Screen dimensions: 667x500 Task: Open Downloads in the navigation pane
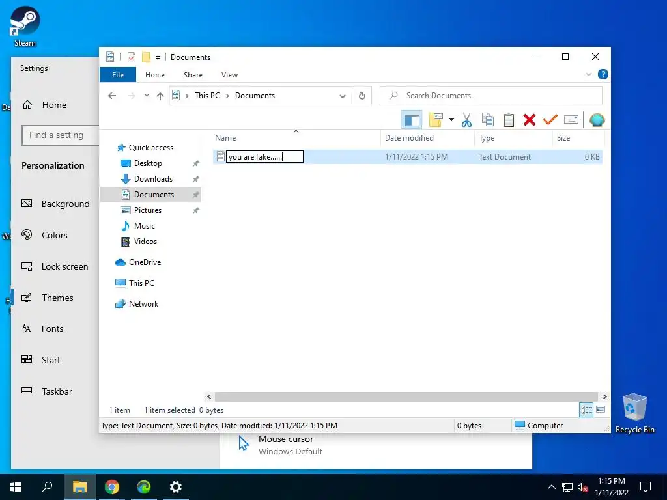point(153,179)
